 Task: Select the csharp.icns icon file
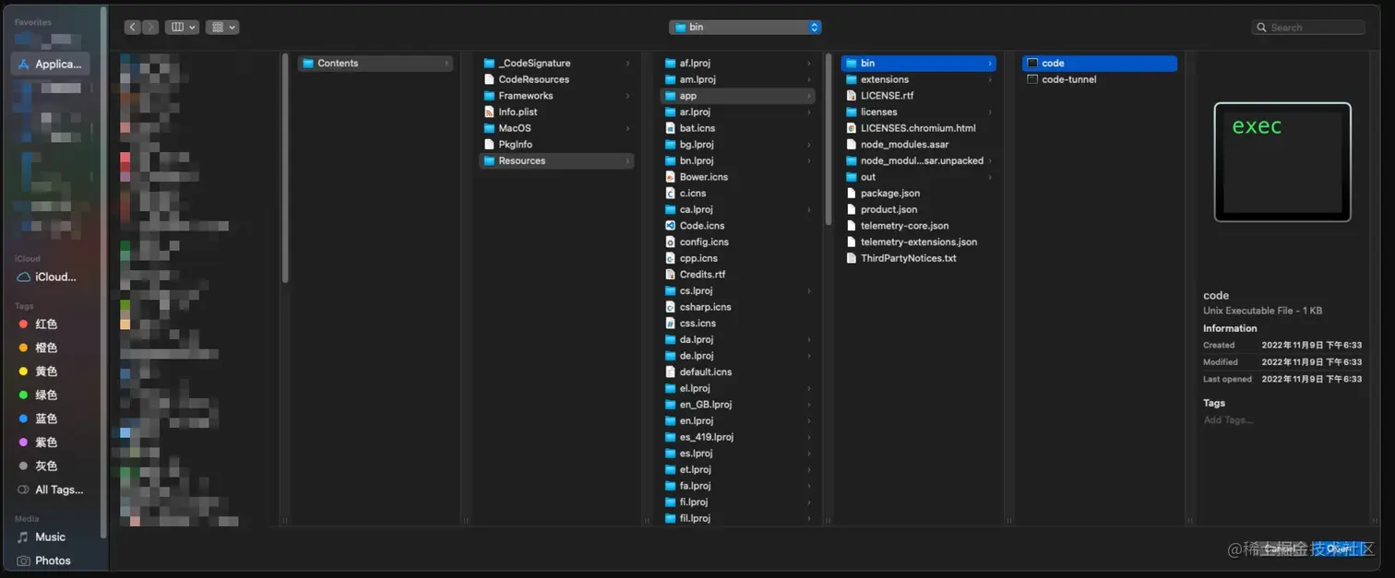pyautogui.click(x=738, y=307)
